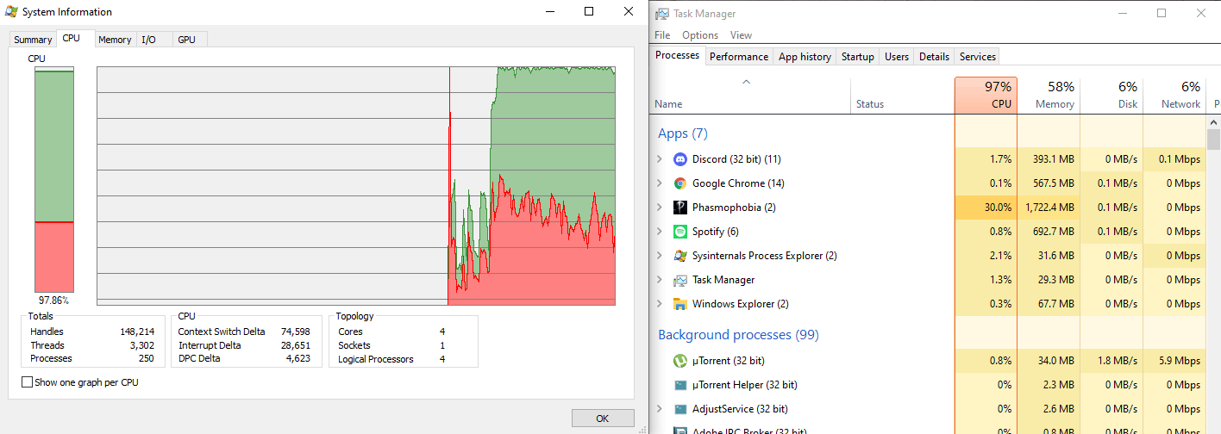Click the vertical CPU usage meter bar
Screen dimensions: 1221x434
point(53,180)
